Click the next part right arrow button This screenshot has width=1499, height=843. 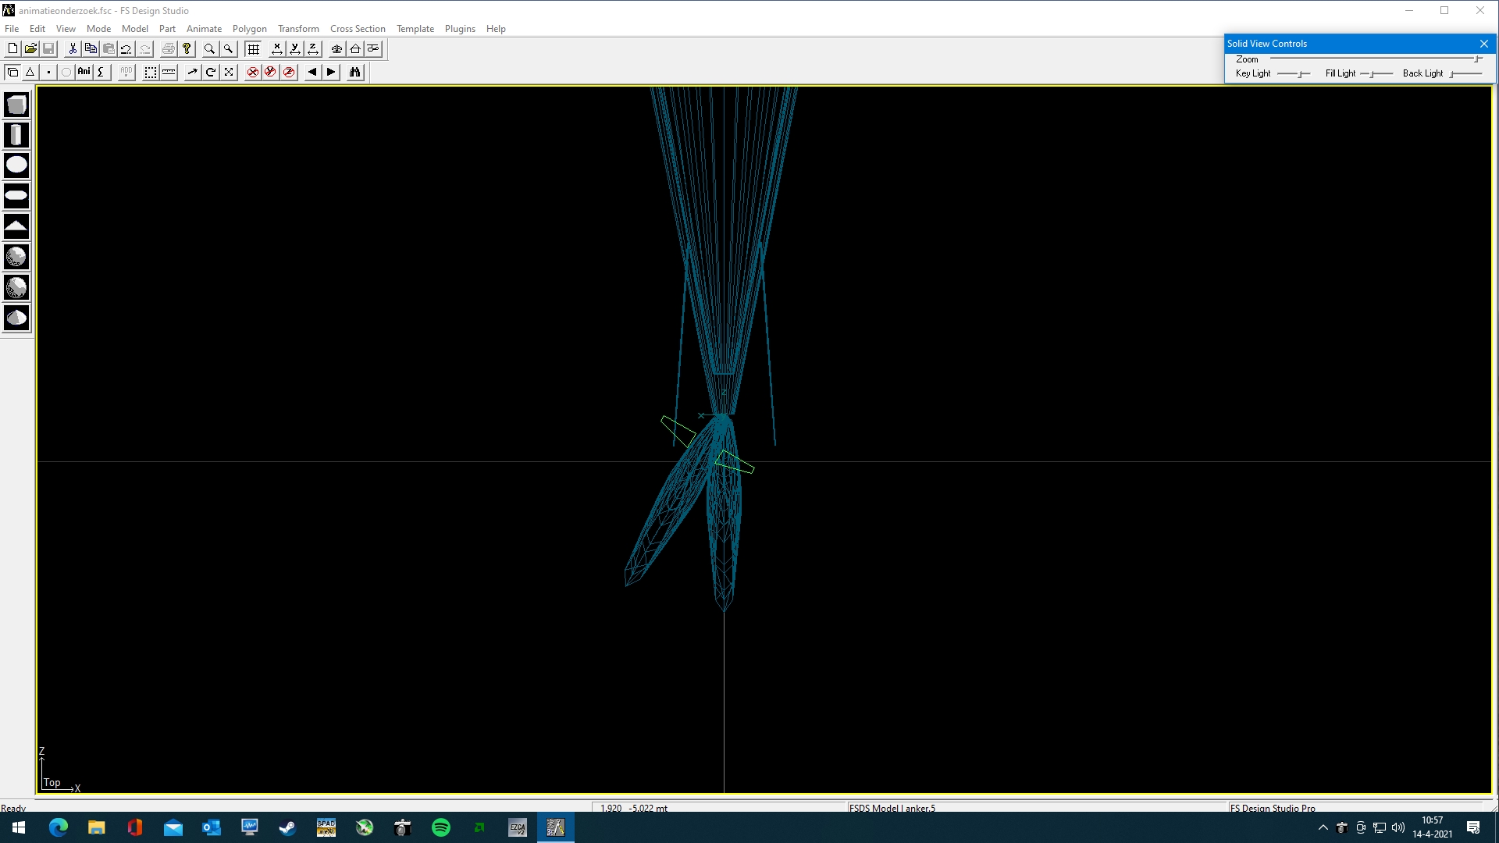[x=331, y=72]
